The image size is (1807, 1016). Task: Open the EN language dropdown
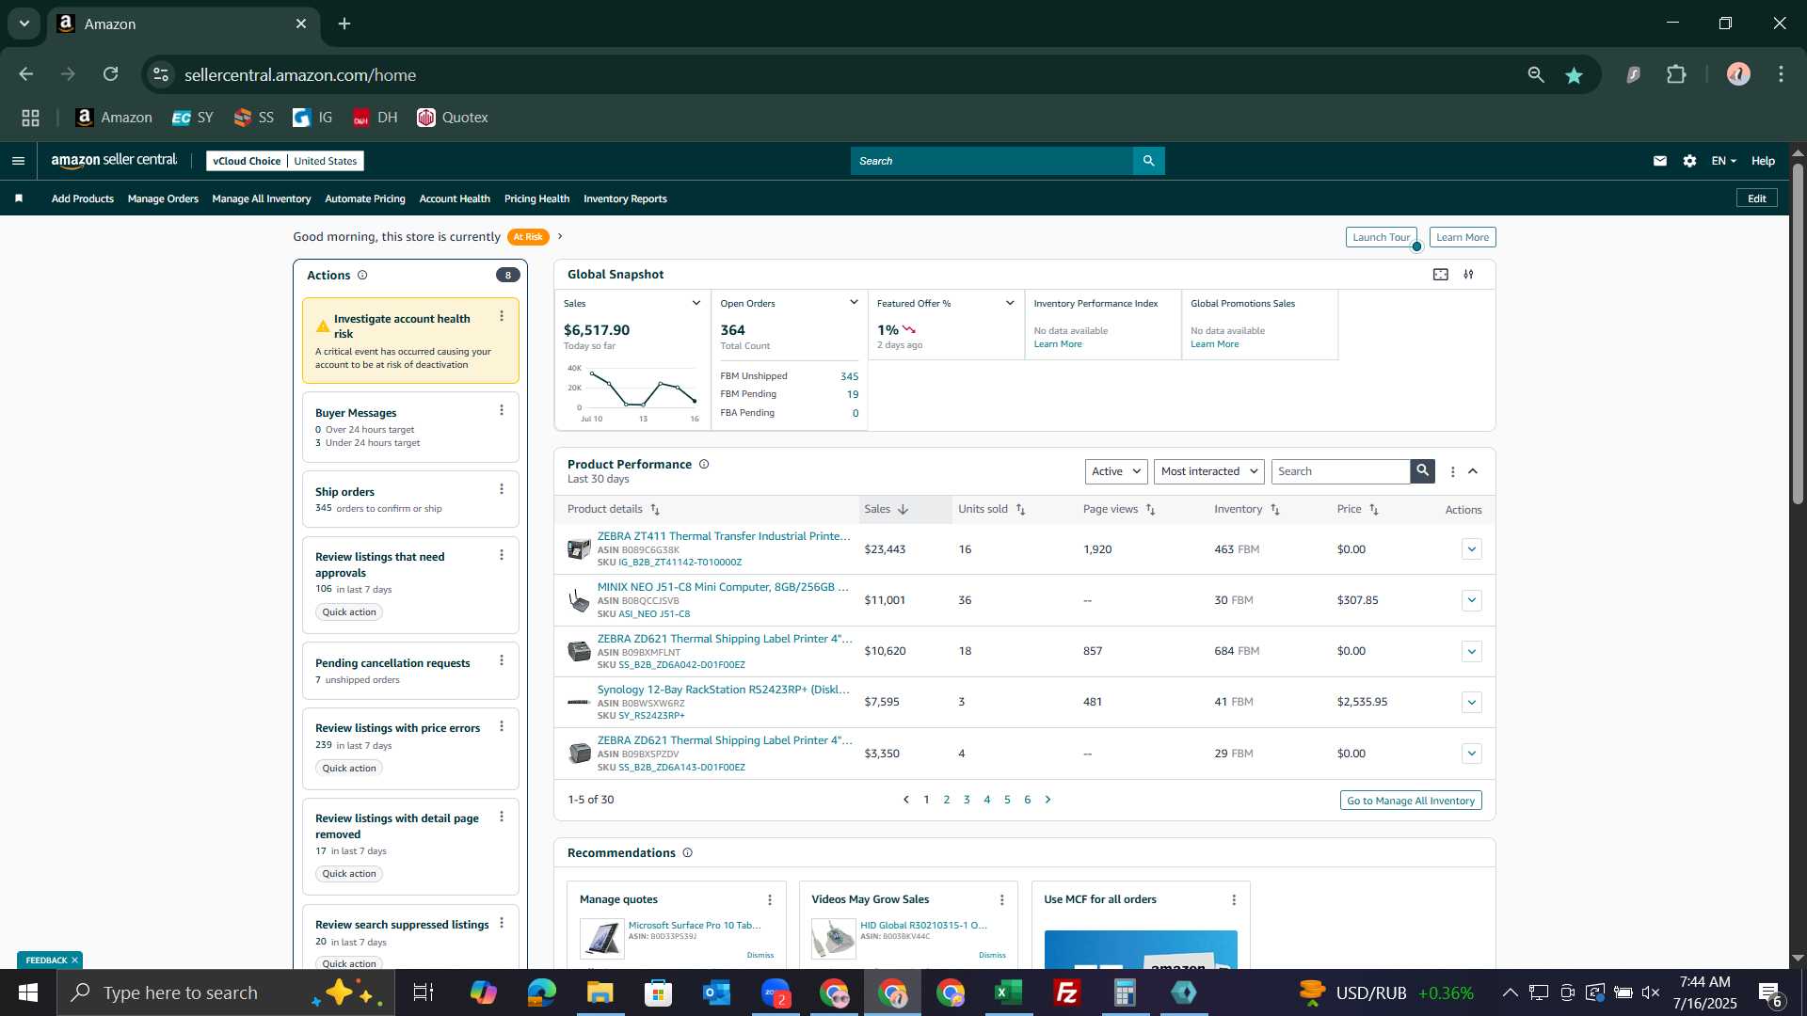[x=1723, y=161]
